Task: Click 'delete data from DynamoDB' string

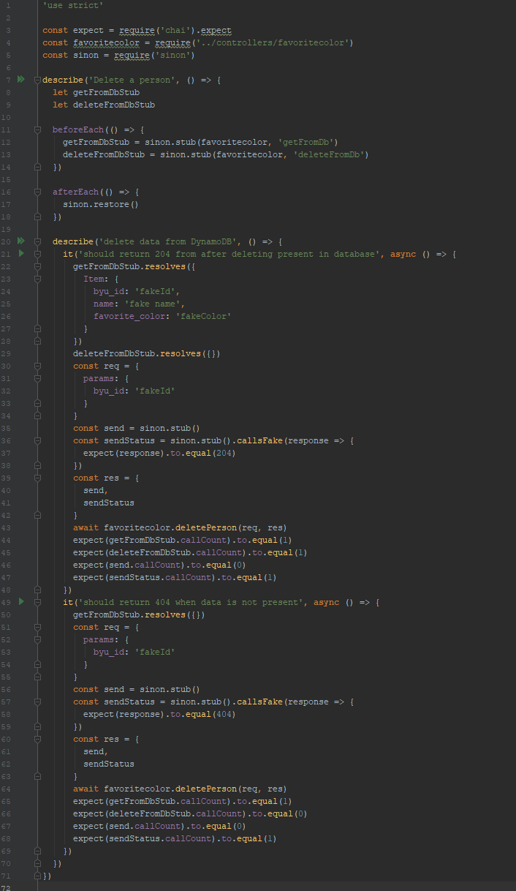Action: click(x=167, y=241)
